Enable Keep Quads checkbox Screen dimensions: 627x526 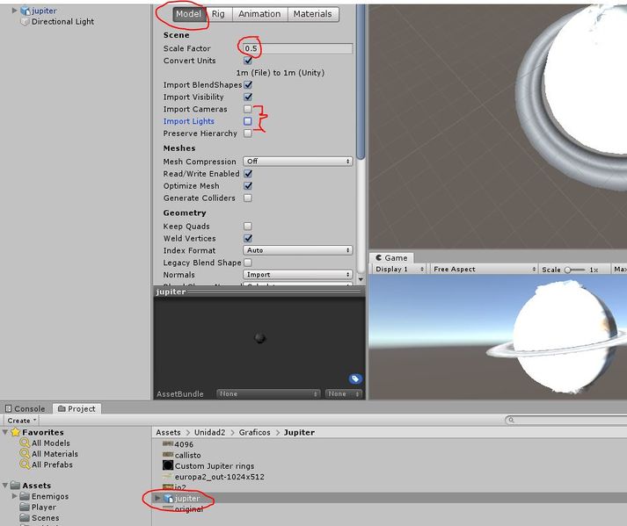[x=248, y=227]
